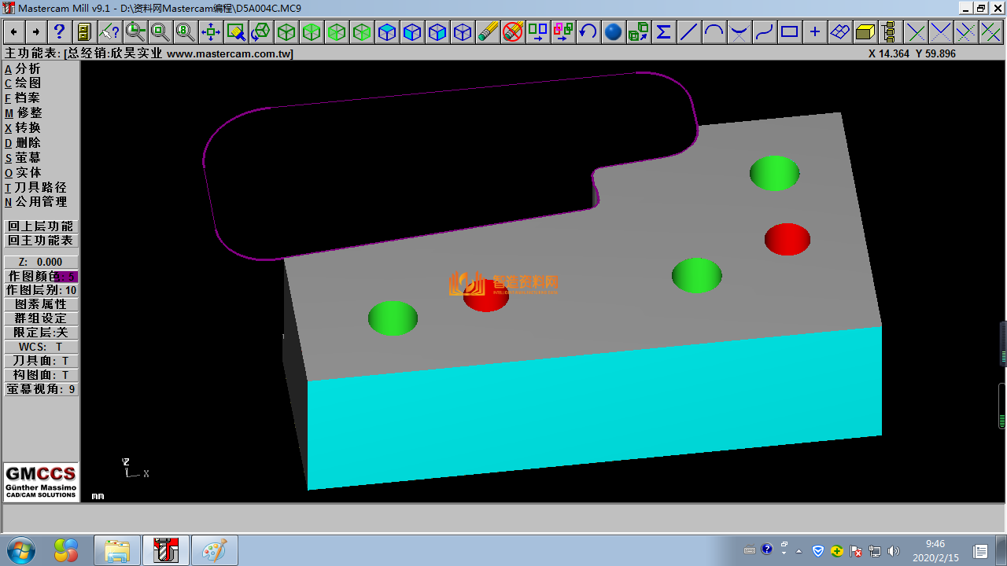
Task: Open the 刀具面: T tool plane option
Action: (x=41, y=361)
